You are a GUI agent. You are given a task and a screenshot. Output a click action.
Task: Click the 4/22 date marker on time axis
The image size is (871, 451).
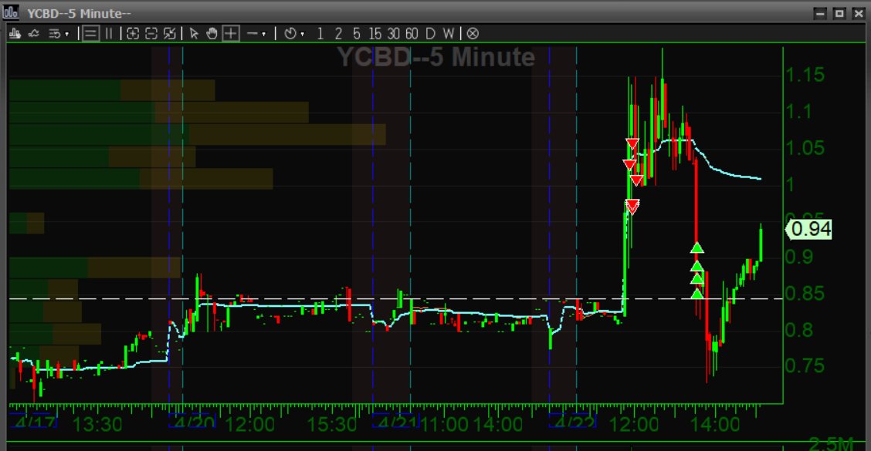(x=573, y=422)
